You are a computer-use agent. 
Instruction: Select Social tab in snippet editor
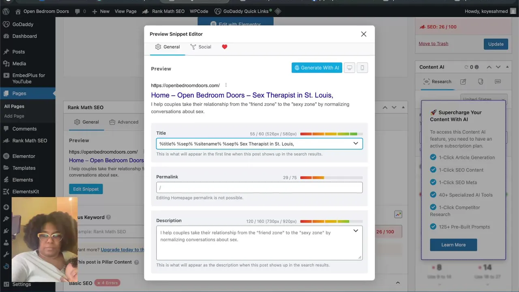pyautogui.click(x=201, y=47)
